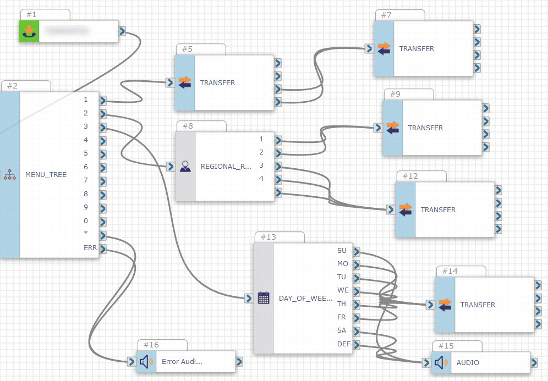Click the calendar icon on DAY_OF_WEE... node
Screen dimensions: 548x381
[x=264, y=298]
